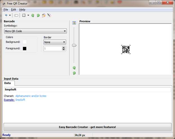The image size is (175, 139).
Task: Click the vertical zoom slider handle
Action: (74, 45)
